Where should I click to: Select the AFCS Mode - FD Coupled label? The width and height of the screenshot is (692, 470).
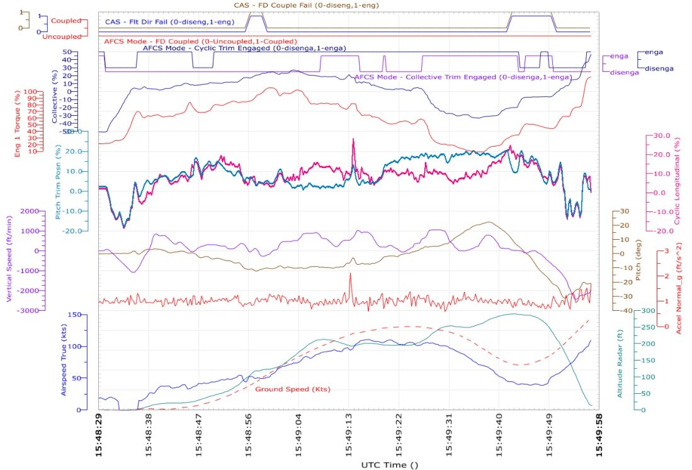[200, 42]
